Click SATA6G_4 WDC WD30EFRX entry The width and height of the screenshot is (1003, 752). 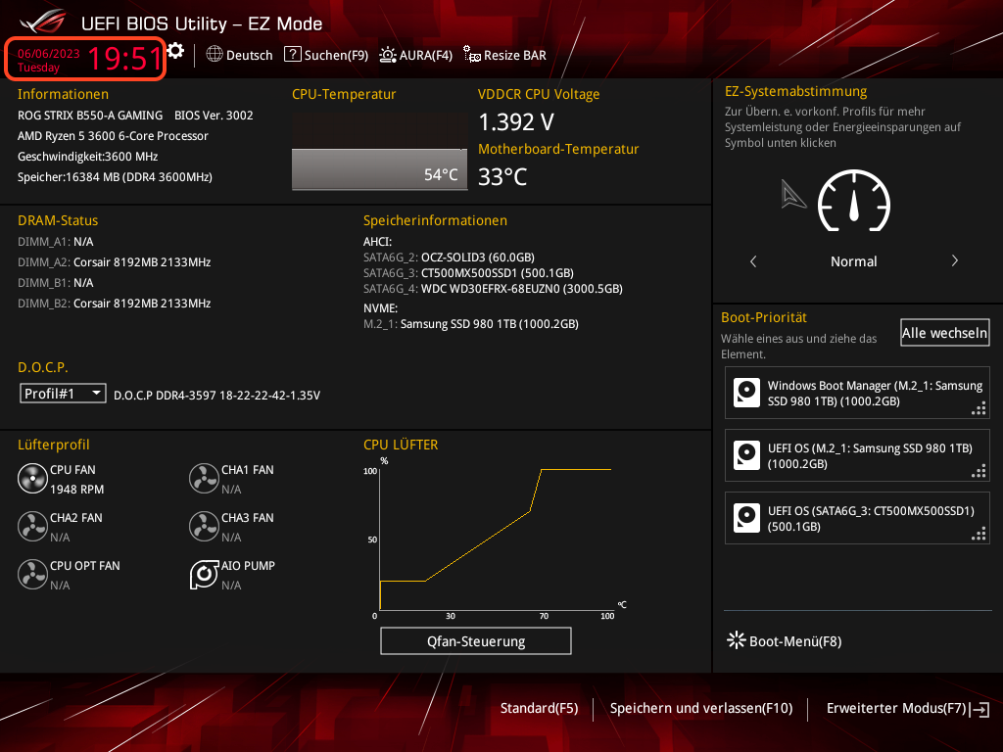pyautogui.click(x=493, y=289)
